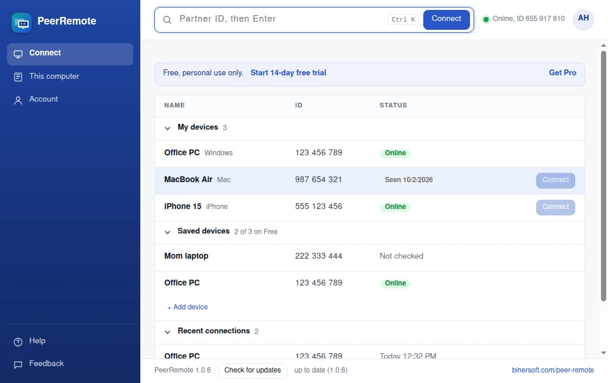Click the green online status dot

(x=485, y=19)
